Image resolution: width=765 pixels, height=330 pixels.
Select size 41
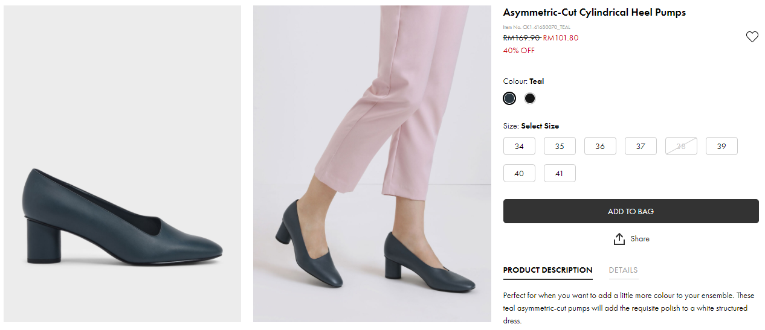click(560, 174)
